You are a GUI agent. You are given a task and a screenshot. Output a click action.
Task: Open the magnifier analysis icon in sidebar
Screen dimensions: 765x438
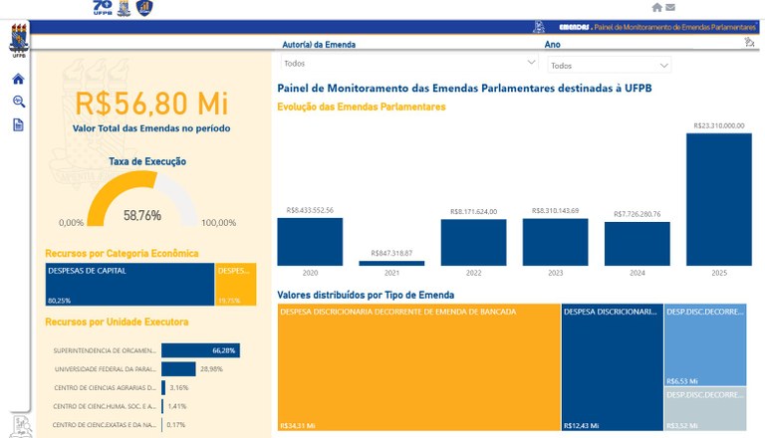click(18, 102)
